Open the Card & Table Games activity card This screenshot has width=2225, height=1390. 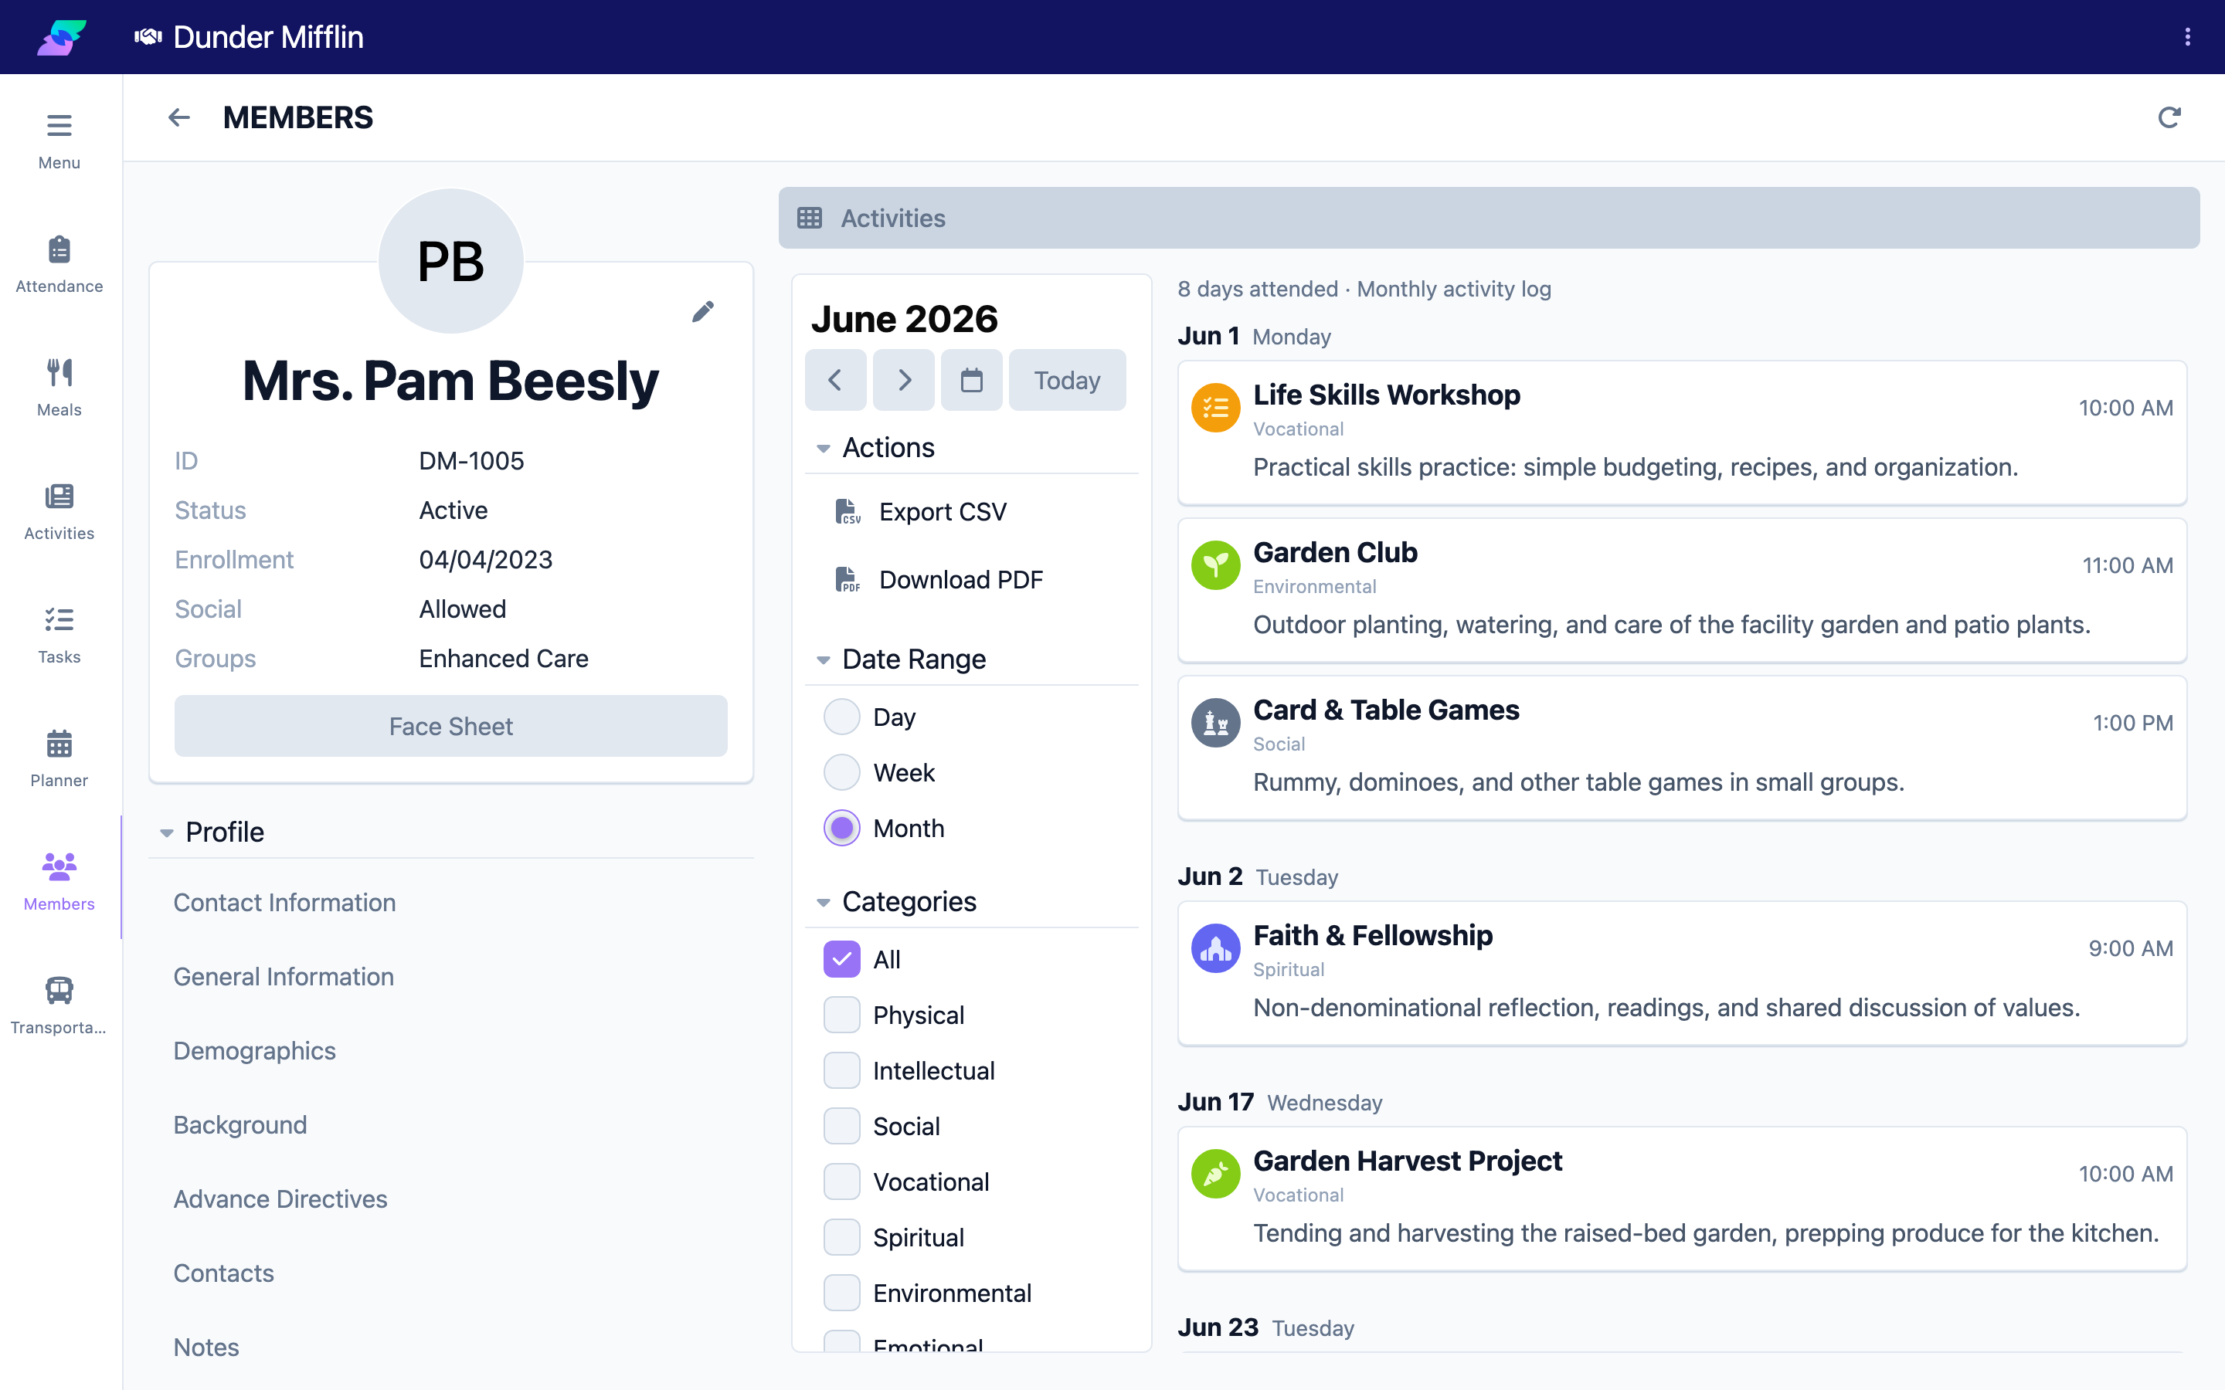pyautogui.click(x=1682, y=748)
